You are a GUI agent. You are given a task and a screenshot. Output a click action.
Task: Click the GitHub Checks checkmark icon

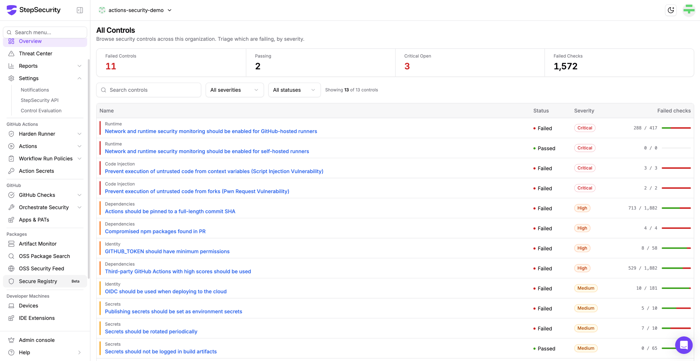click(x=11, y=195)
